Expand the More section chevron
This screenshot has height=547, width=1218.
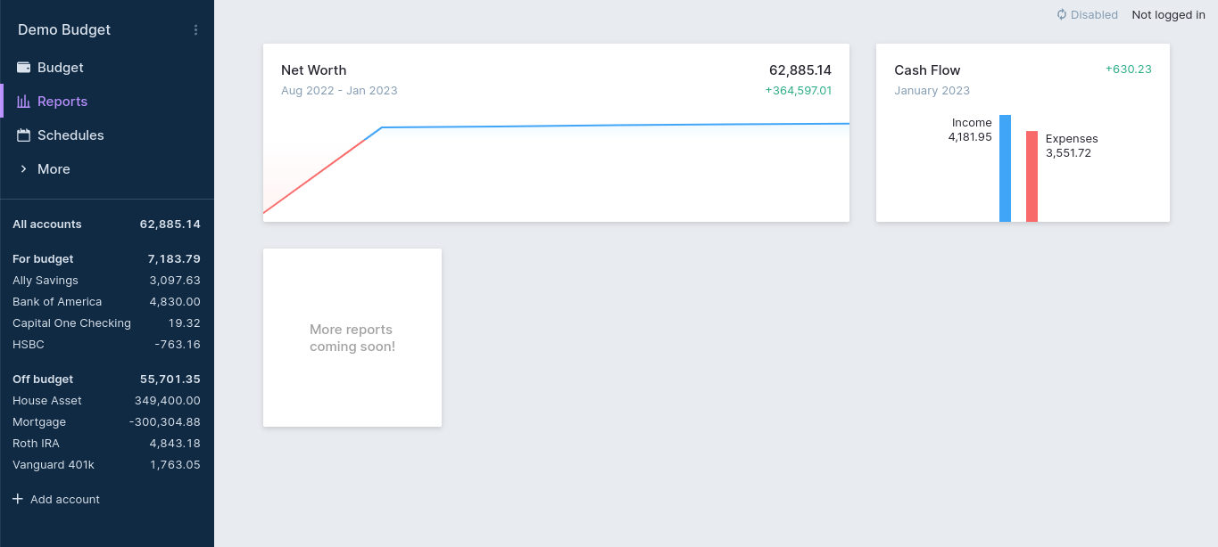point(24,169)
